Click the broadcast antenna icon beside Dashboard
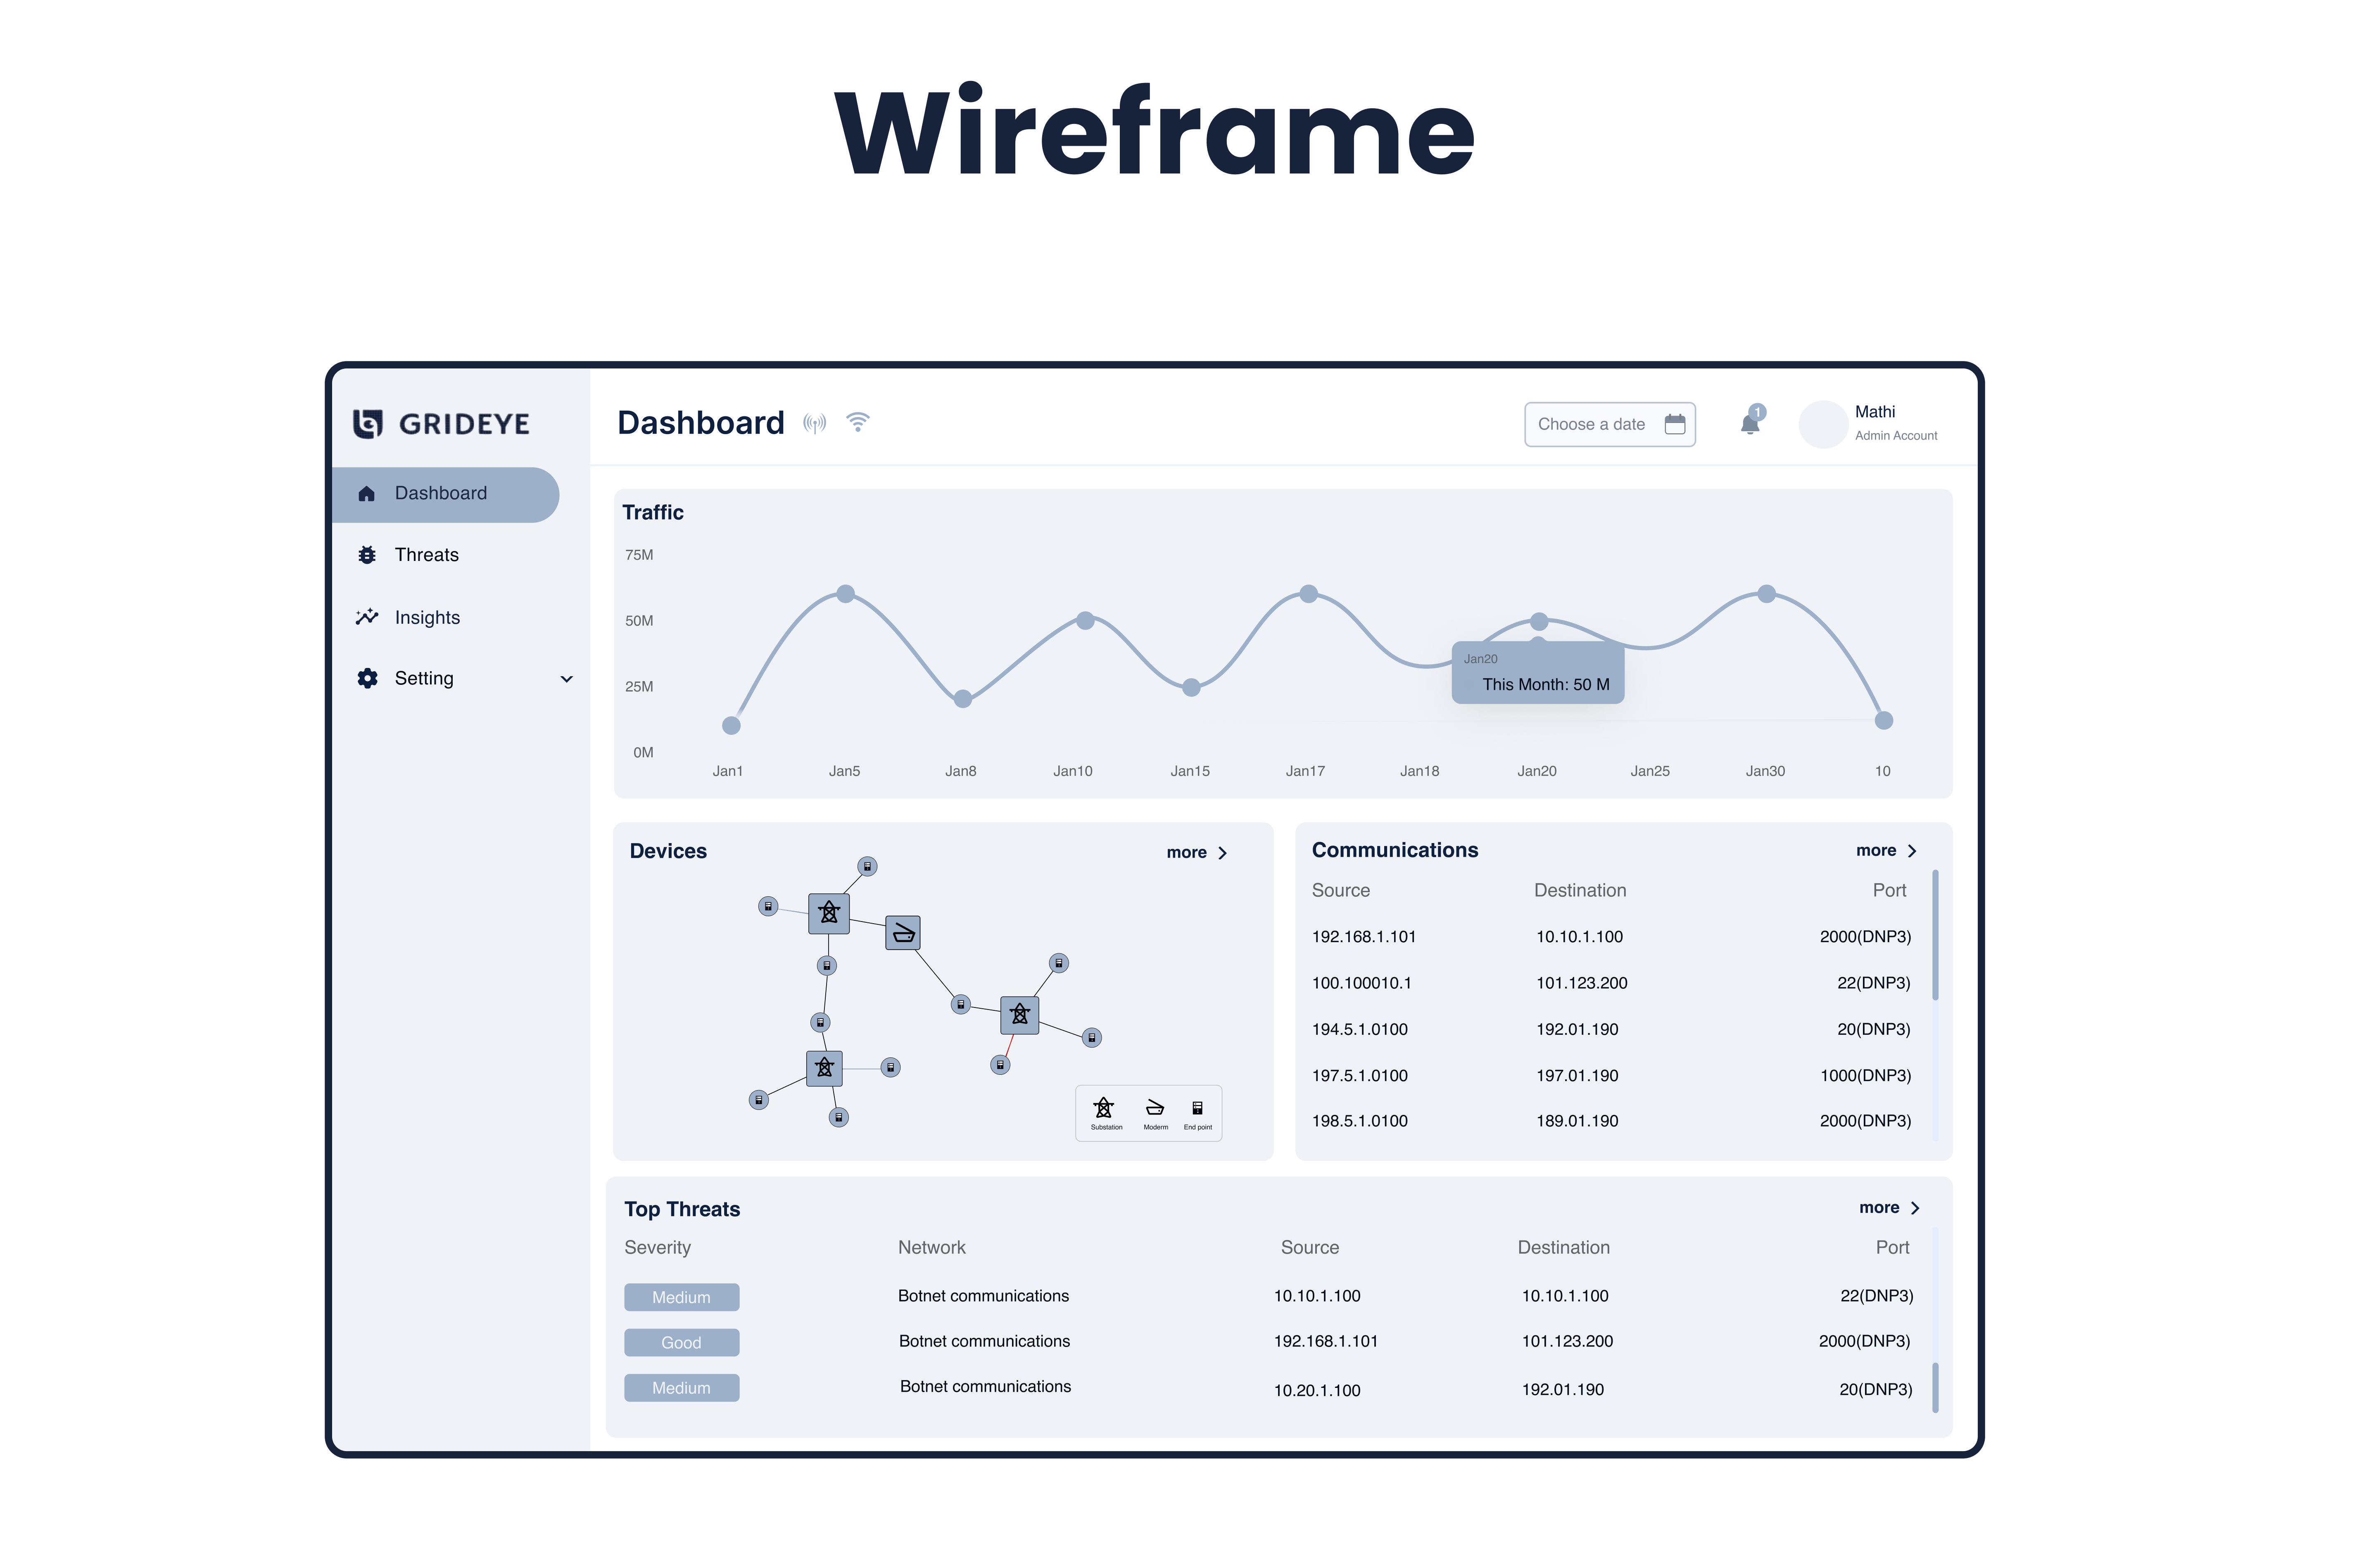 814,424
